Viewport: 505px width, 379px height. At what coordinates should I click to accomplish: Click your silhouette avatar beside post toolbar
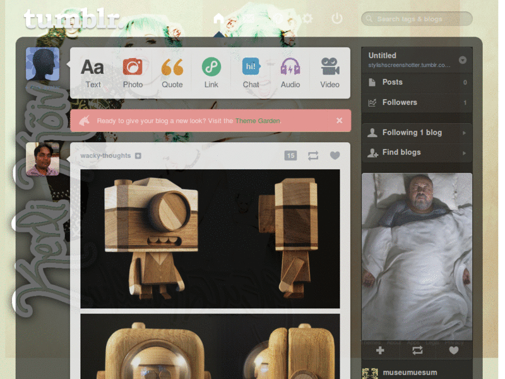42,64
